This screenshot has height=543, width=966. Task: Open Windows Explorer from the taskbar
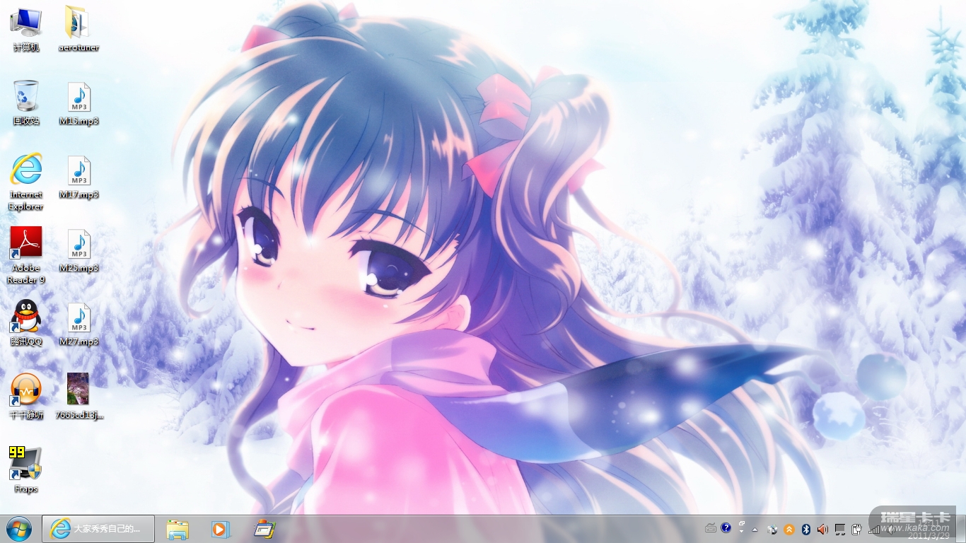click(178, 529)
